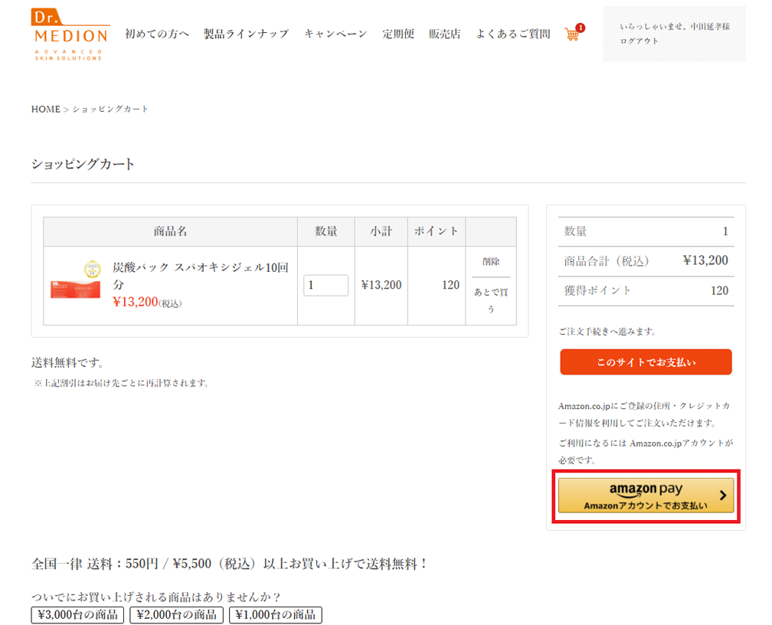Viewport: 772px width, 625px height.
Task: Visit the よくあるご質問 page
Action: [512, 34]
